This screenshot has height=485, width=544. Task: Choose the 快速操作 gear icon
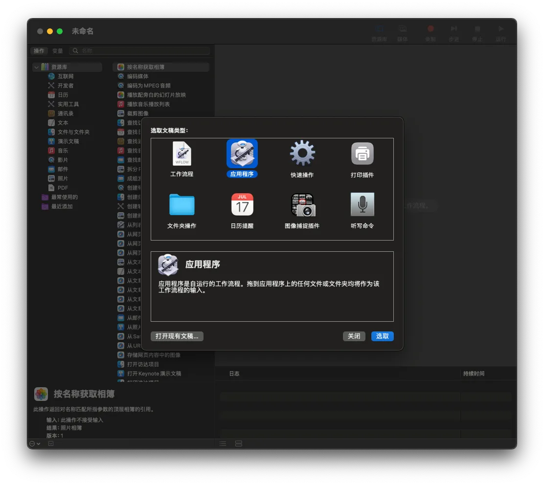pos(302,153)
